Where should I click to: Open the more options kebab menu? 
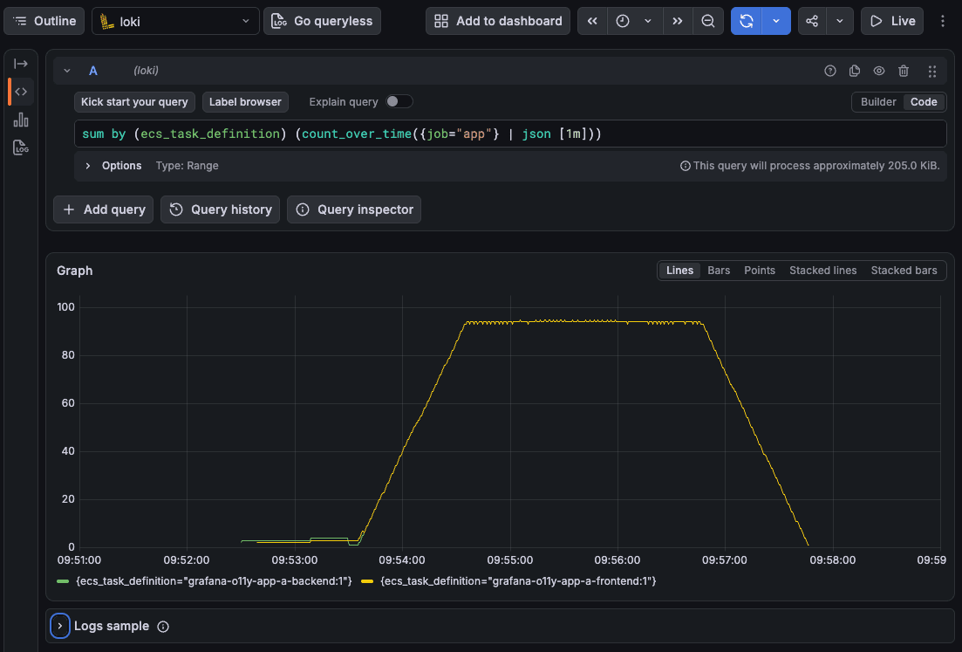(942, 21)
